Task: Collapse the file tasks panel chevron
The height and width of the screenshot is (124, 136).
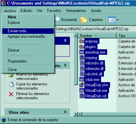Action: [65, 65]
